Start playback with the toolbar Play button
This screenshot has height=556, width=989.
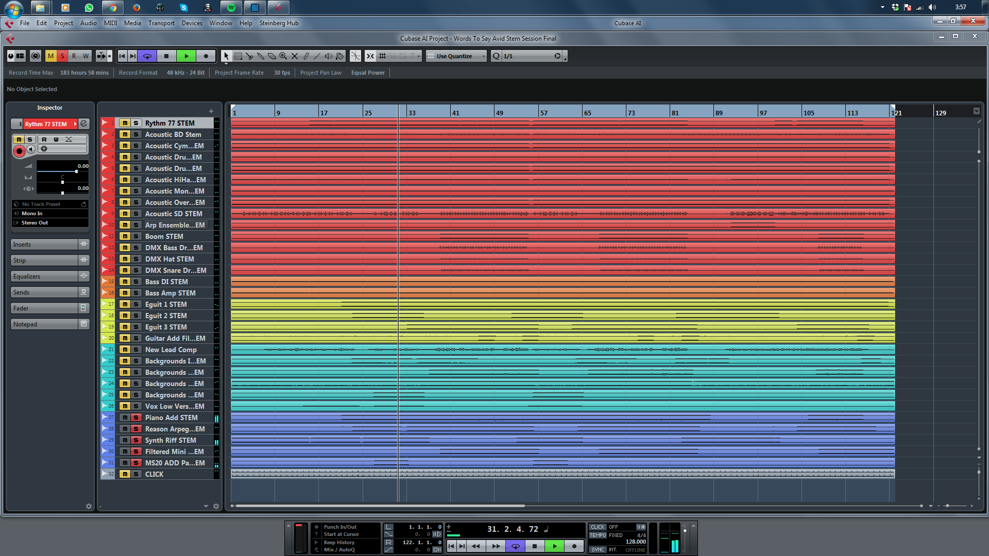pos(186,56)
